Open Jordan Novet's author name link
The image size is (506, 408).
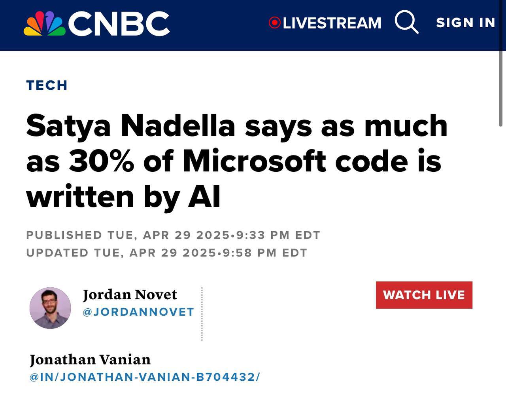coord(130,294)
